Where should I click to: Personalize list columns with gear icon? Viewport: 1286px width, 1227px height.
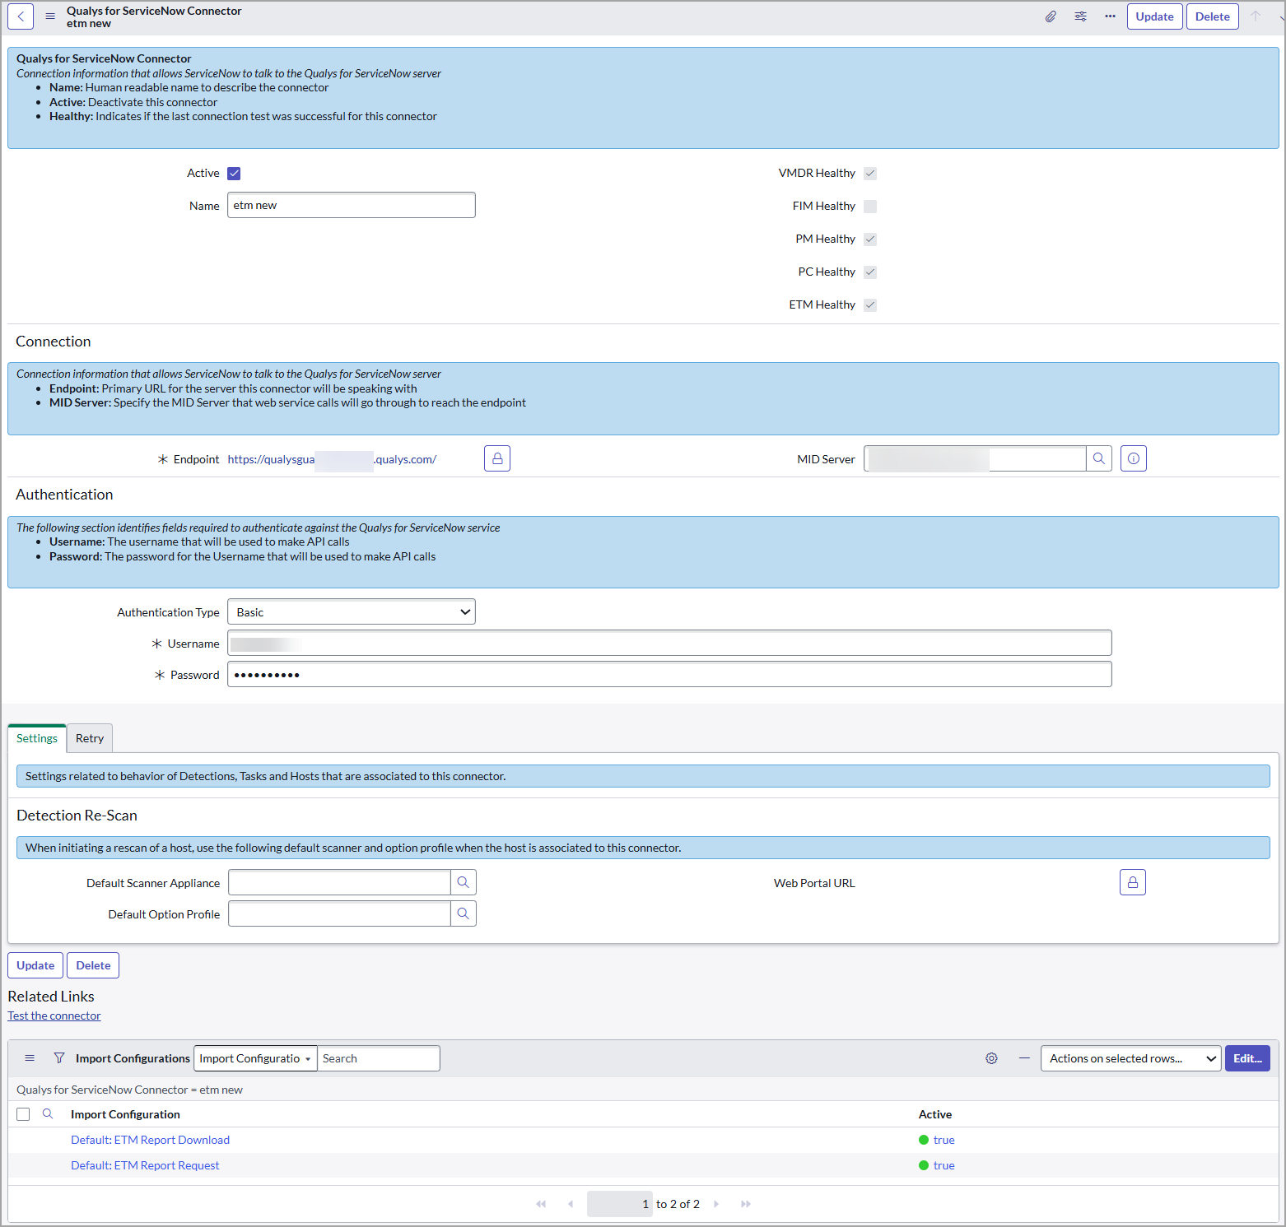(x=991, y=1058)
